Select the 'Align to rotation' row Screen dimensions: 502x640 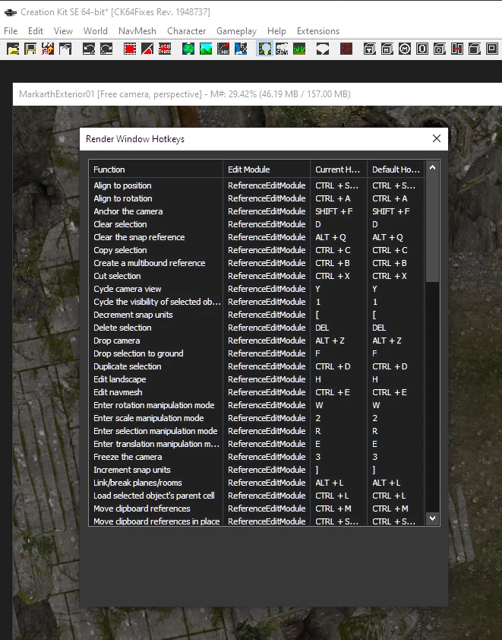[x=257, y=198]
